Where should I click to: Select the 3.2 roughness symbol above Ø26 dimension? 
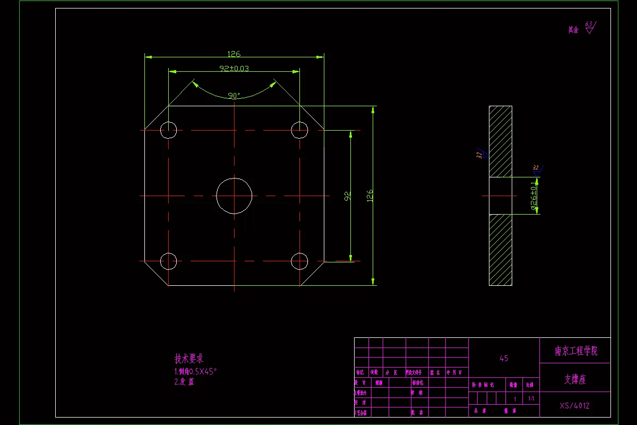[537, 170]
